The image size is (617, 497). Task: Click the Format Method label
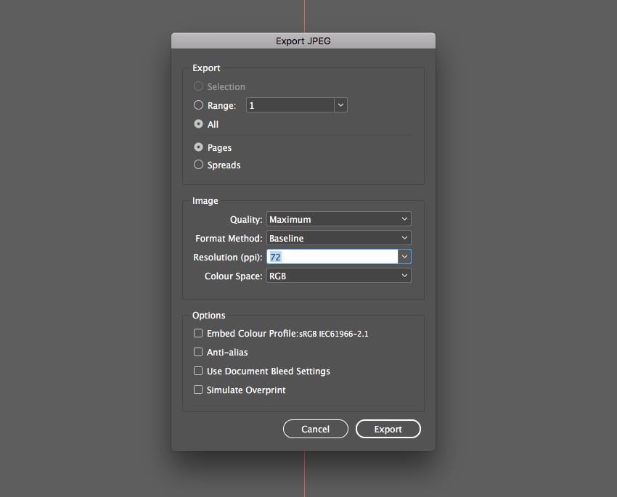229,238
